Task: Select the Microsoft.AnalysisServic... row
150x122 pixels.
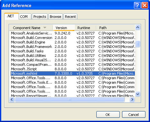Action: 73,33
